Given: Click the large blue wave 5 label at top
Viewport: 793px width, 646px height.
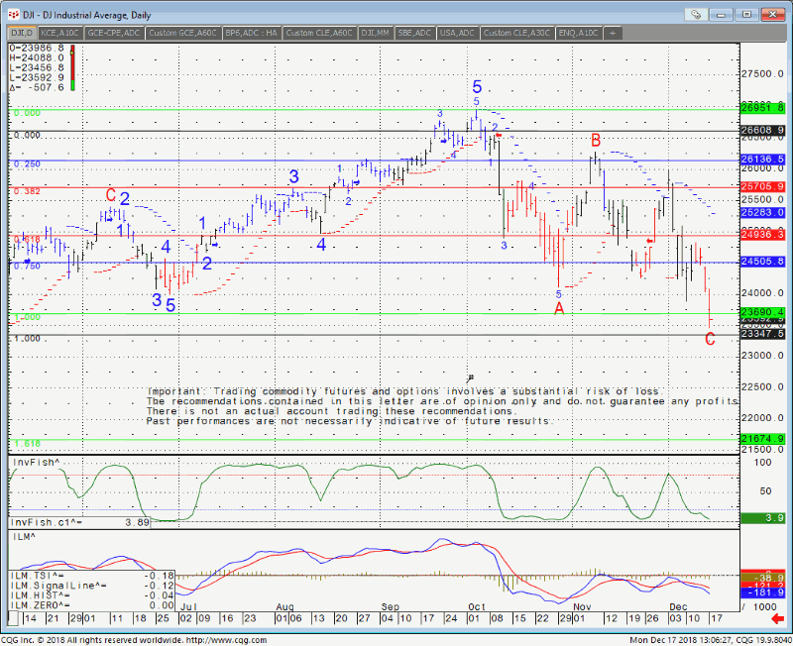Looking at the screenshot, I should 477,87.
